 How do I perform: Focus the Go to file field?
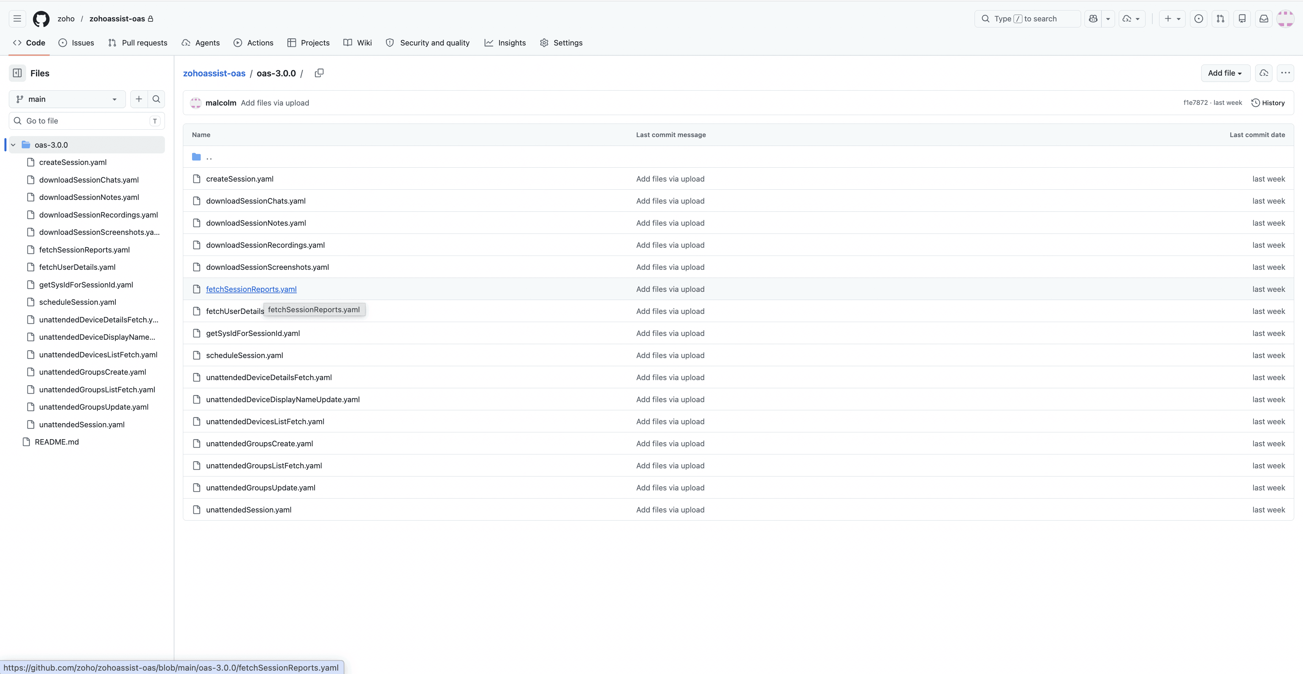[x=87, y=121]
